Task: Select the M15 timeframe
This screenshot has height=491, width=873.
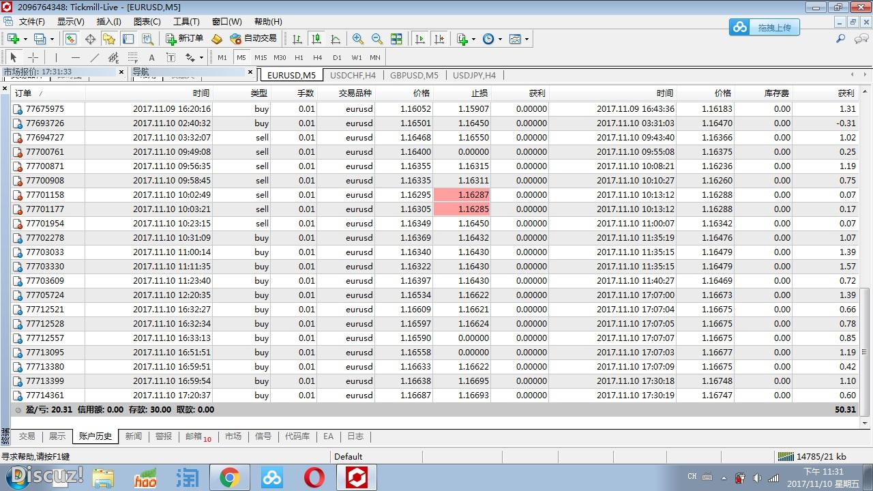Action: coord(261,57)
